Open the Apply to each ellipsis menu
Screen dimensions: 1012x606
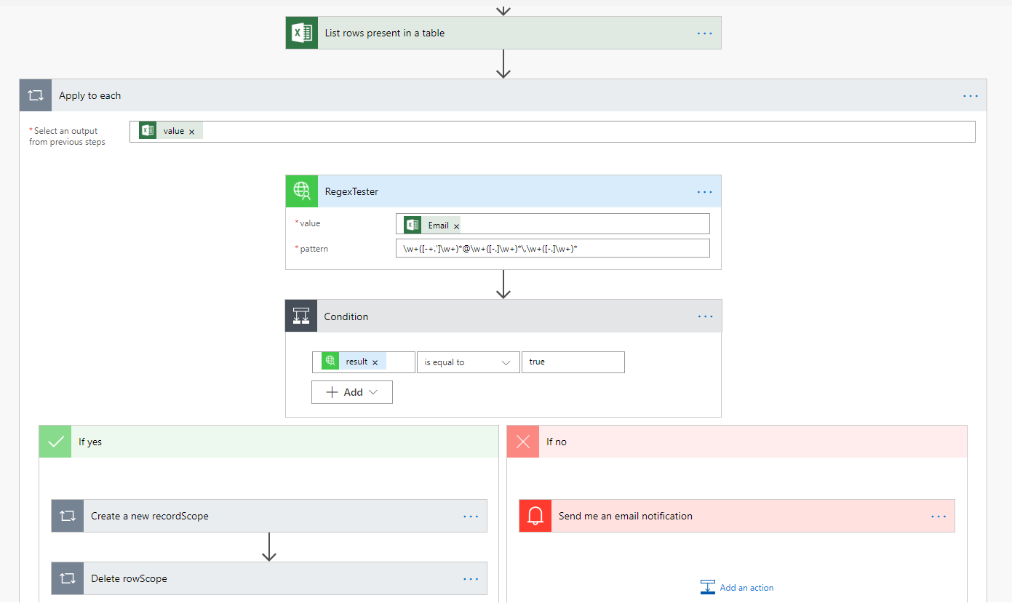coord(971,95)
